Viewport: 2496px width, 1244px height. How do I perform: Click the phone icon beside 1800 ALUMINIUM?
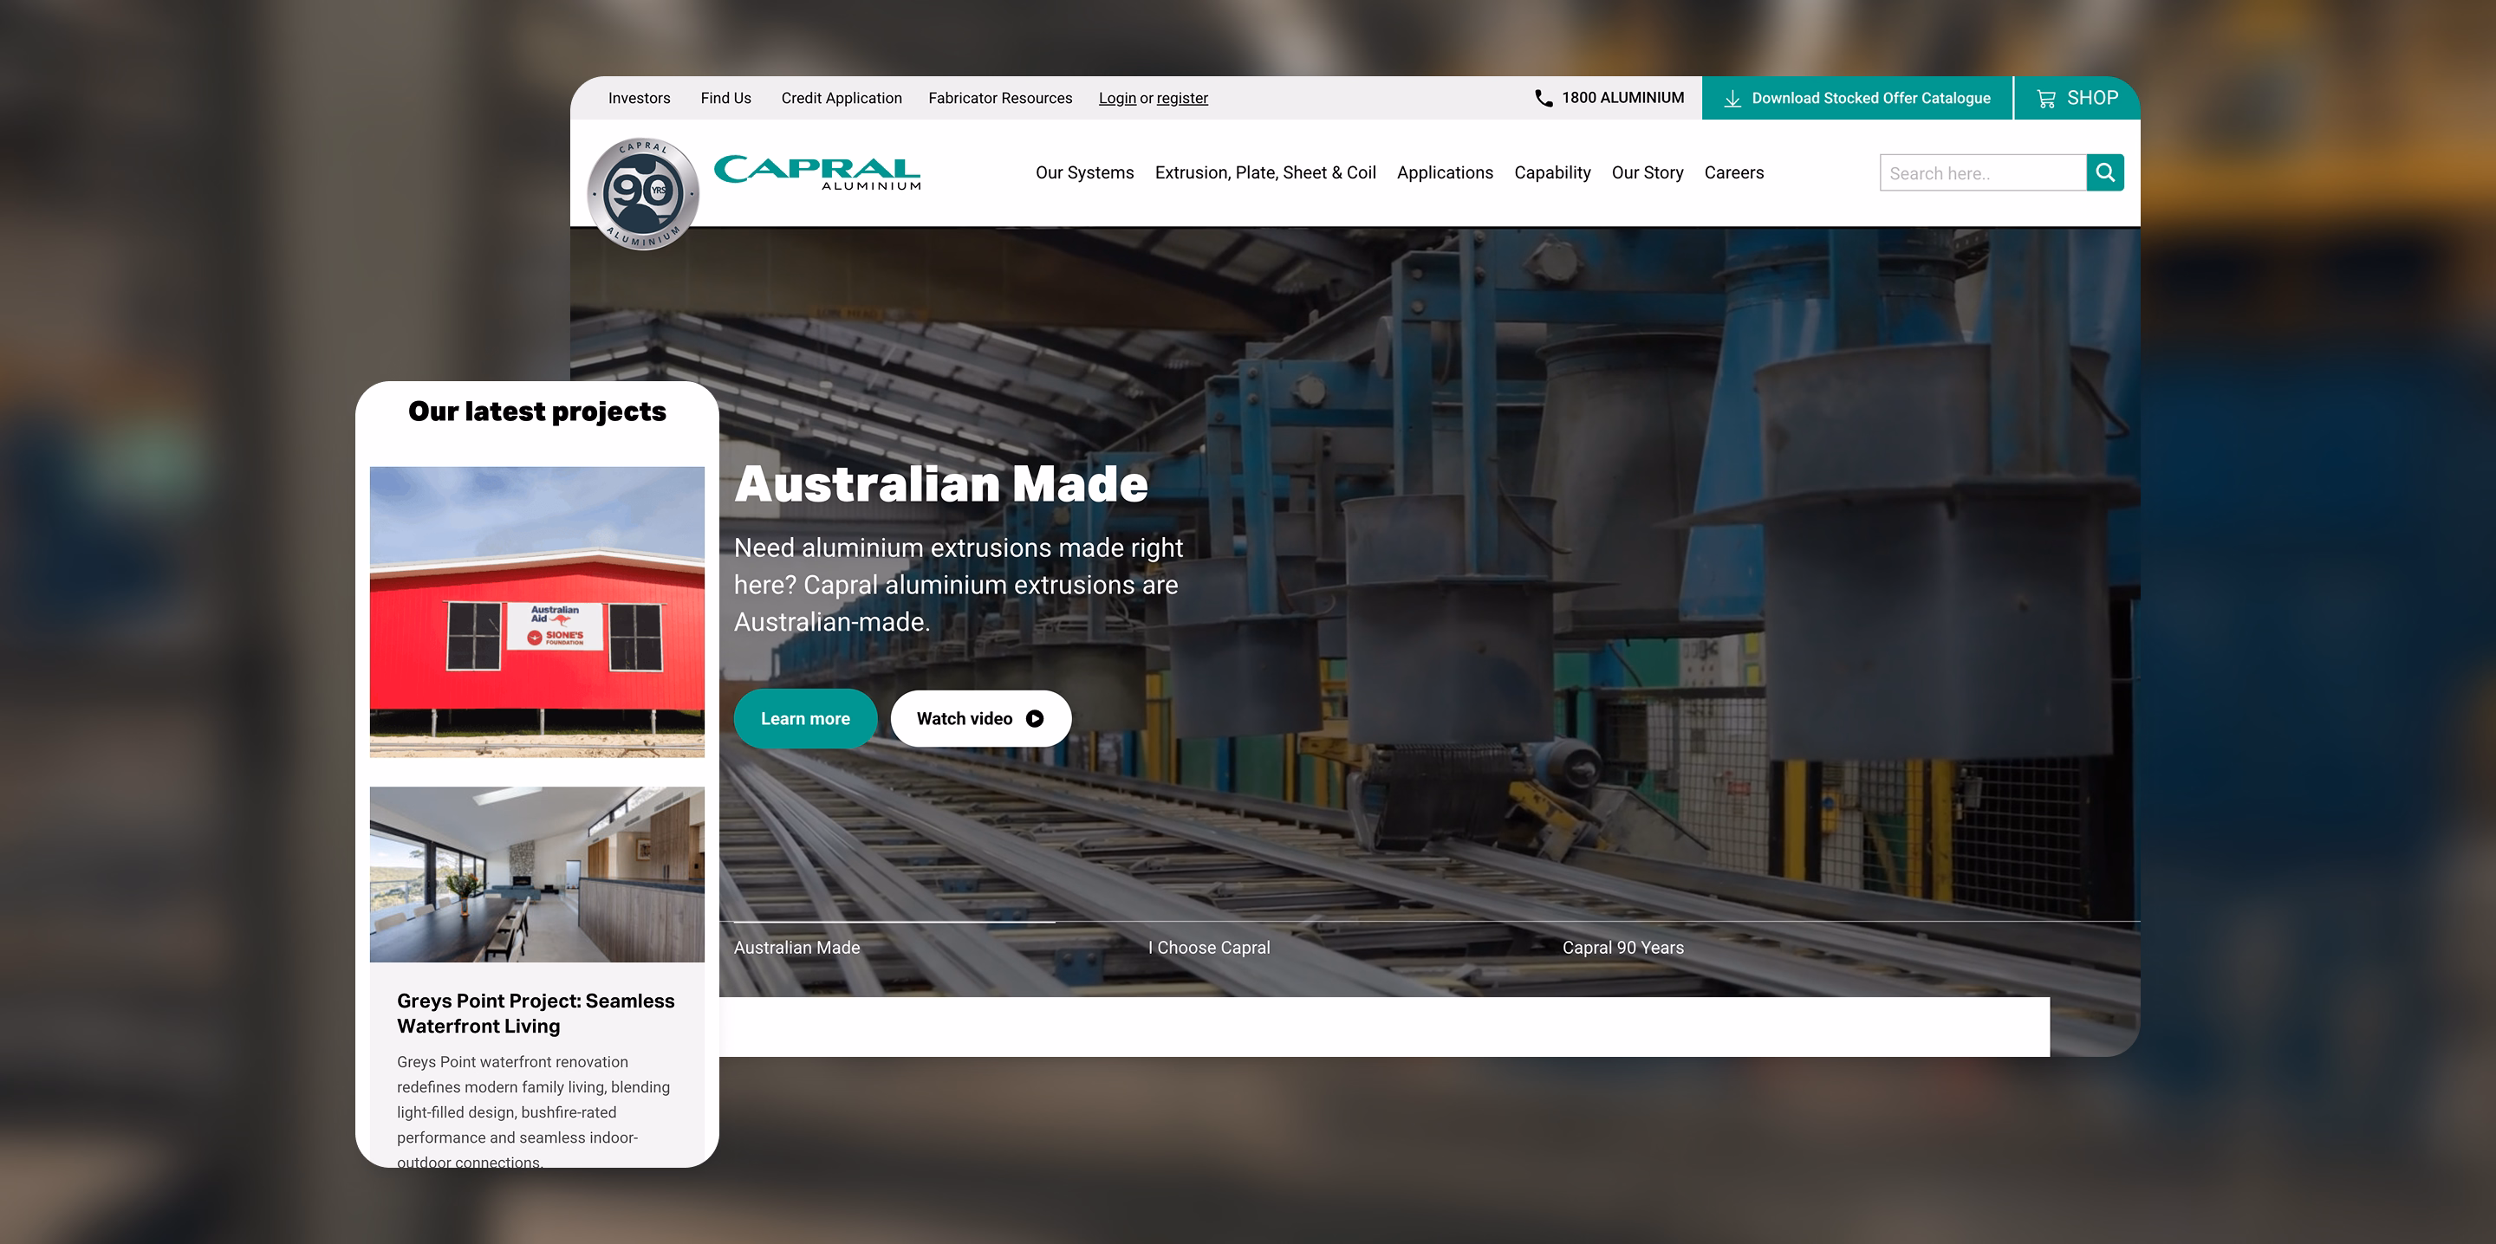pos(1544,98)
